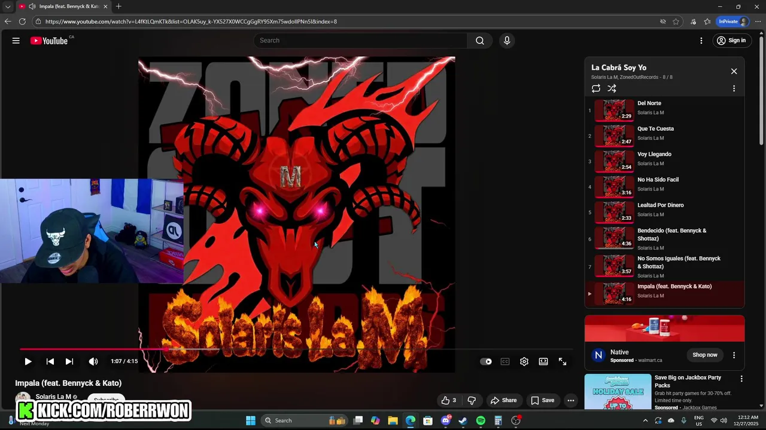Select Lealtad Por Dinero in playlist
The image size is (766, 430).
(x=664, y=212)
